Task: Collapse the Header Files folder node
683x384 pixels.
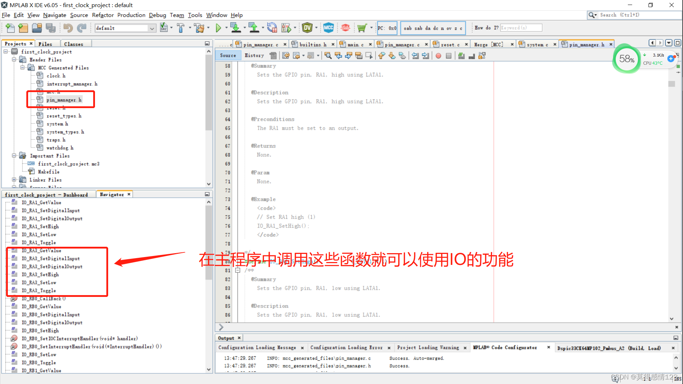Action: pyautogui.click(x=14, y=60)
